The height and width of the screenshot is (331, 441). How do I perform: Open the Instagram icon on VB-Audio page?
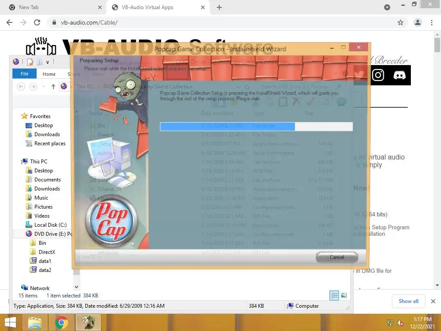click(x=378, y=75)
